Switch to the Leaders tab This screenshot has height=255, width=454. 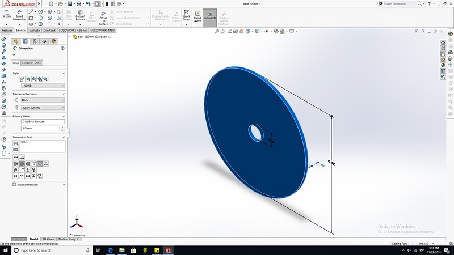pos(27,63)
